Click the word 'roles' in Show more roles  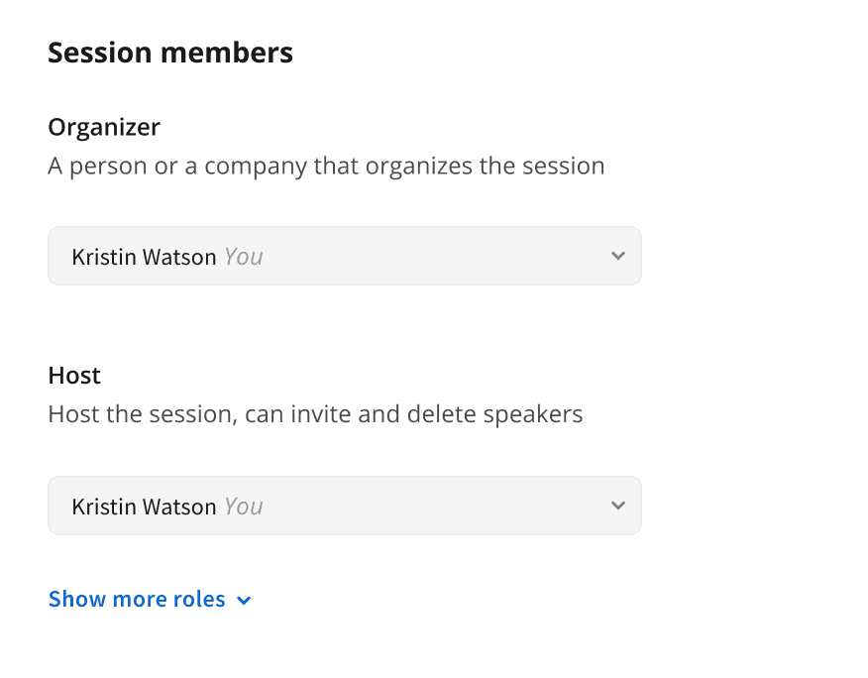click(x=199, y=600)
